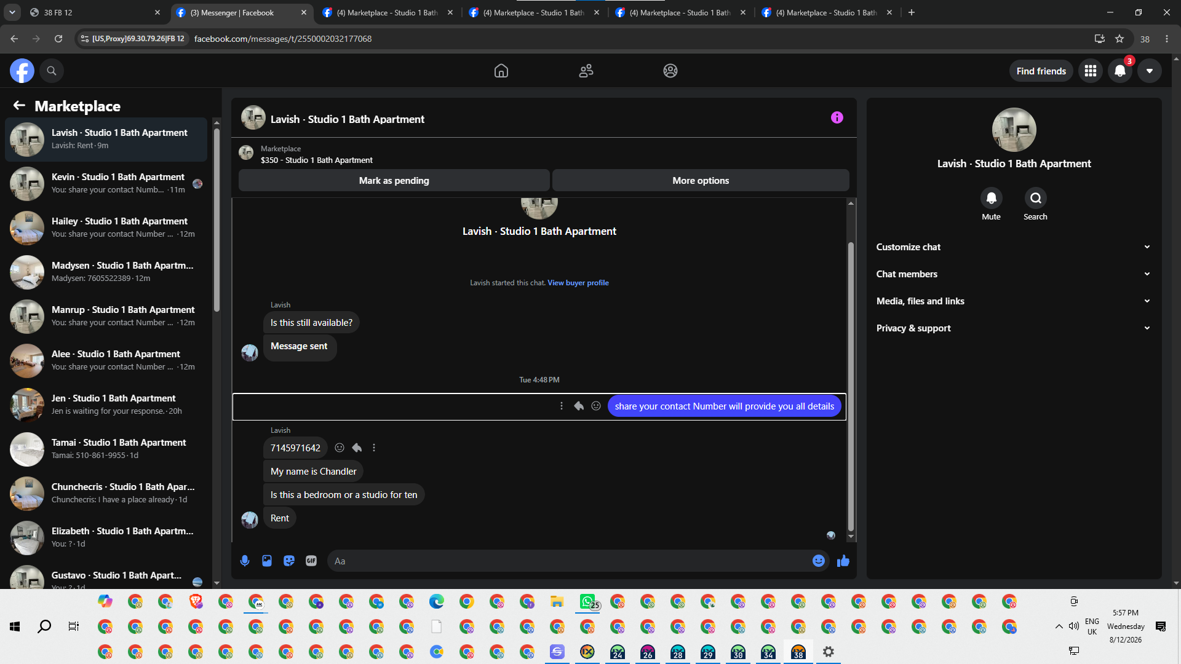
Task: Switch to Messenger | Facebook tab
Action: coord(241,12)
